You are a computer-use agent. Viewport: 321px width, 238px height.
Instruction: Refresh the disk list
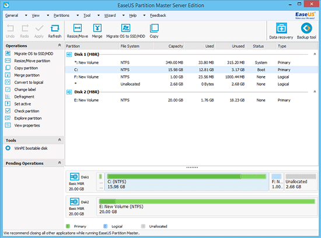pyautogui.click(x=55, y=31)
